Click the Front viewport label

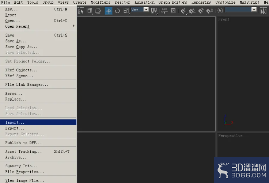(224, 19)
